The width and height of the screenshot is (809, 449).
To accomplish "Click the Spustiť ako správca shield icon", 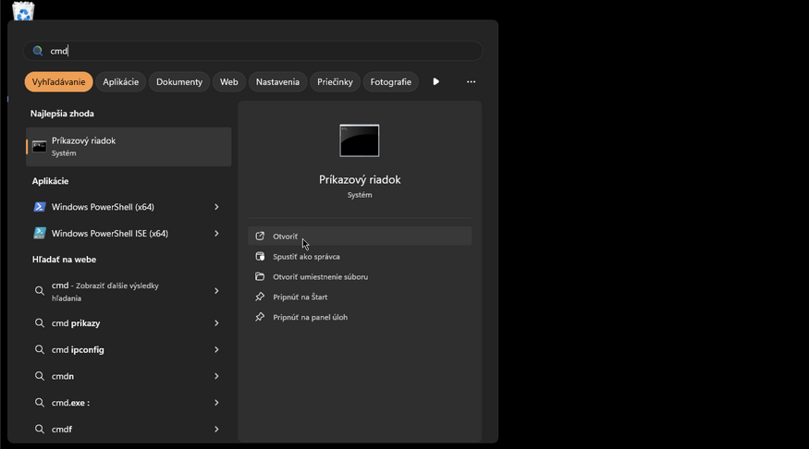I will point(260,256).
